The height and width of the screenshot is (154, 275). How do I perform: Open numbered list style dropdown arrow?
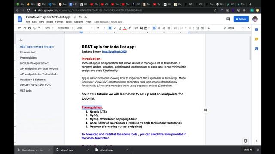pyautogui.click(x=186, y=28)
